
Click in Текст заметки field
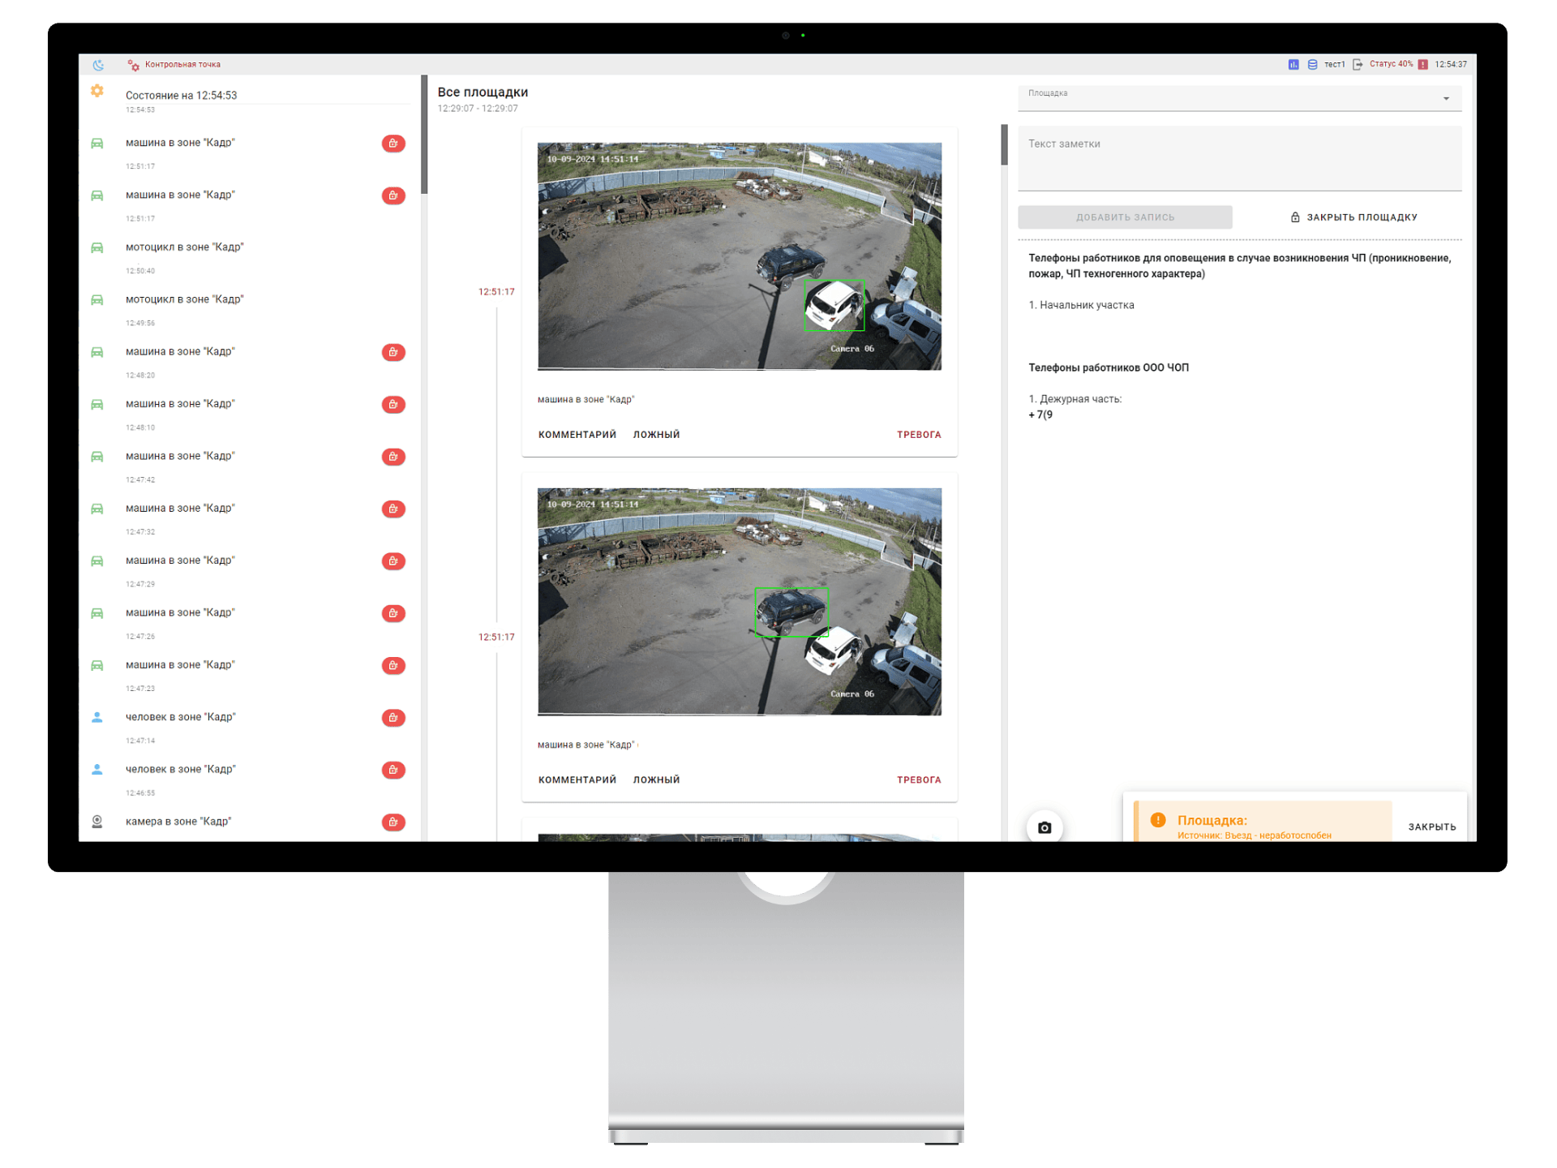1239,158
